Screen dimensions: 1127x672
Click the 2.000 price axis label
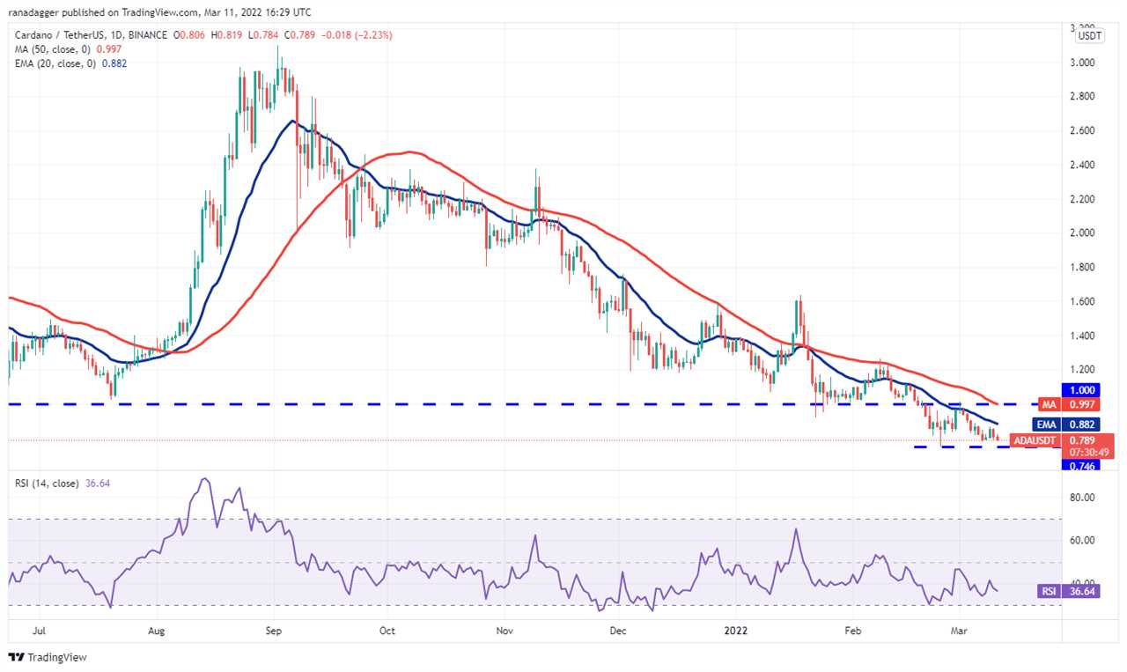[1082, 233]
